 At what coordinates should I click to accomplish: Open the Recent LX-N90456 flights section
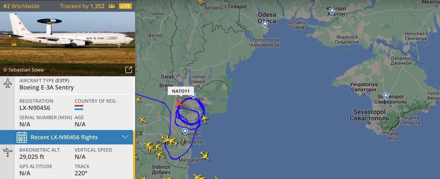pos(67,137)
